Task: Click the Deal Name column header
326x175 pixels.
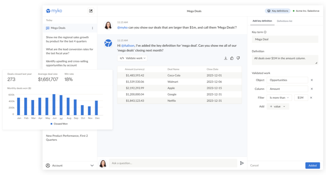Action: pos(174,69)
